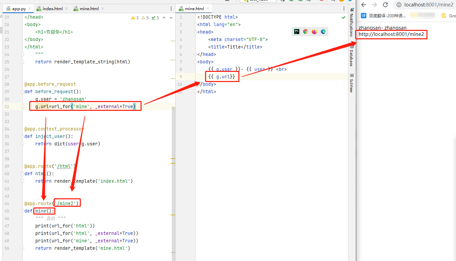Screen dimensions: 456x261
Task: Close the index.html tab
Action: (x=66, y=8)
